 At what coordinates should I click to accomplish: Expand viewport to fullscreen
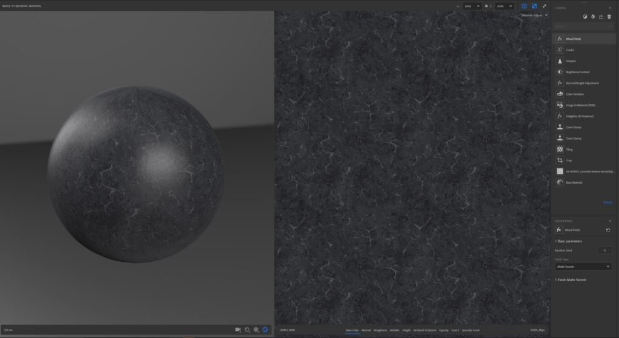click(545, 6)
